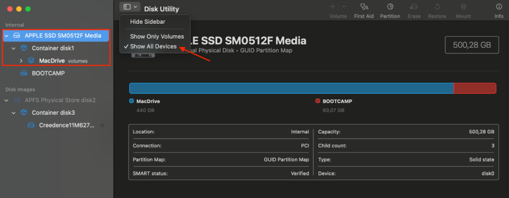This screenshot has height=198, width=509.
Task: Click the First Aid stethoscope icon
Action: (x=364, y=6)
